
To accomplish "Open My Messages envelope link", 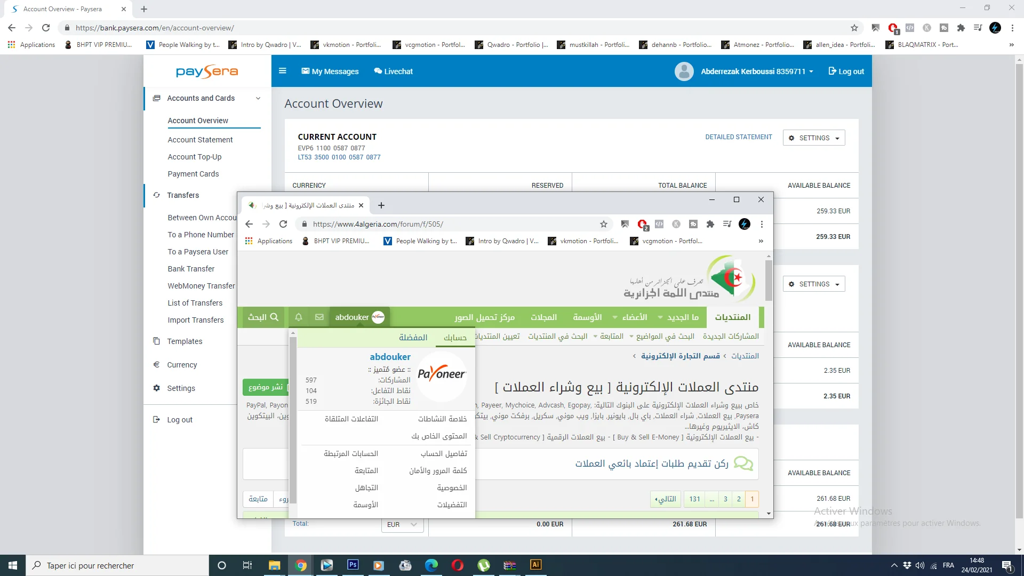I will tap(330, 71).
